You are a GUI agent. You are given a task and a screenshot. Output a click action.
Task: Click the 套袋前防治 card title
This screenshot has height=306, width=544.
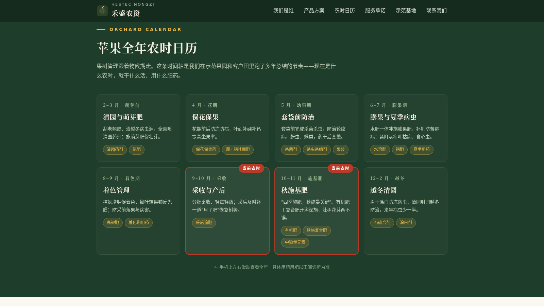click(x=298, y=117)
